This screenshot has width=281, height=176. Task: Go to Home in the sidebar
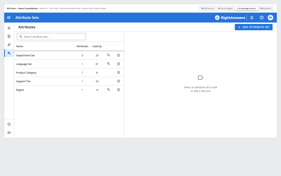[x=9, y=28]
